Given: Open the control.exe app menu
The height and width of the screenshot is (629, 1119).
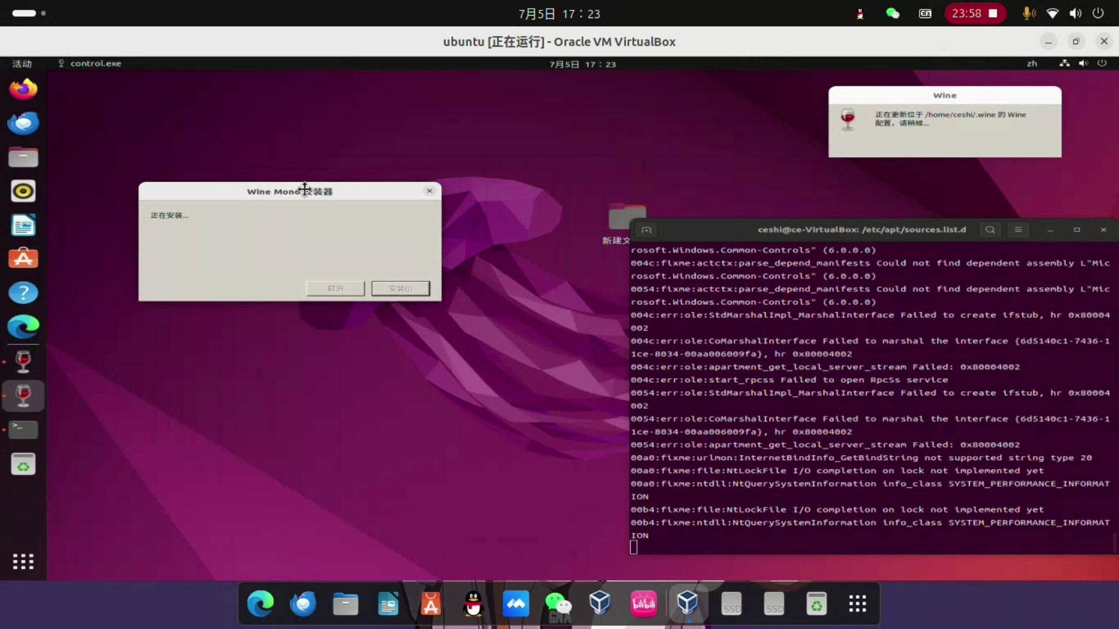Looking at the screenshot, I should [90, 63].
